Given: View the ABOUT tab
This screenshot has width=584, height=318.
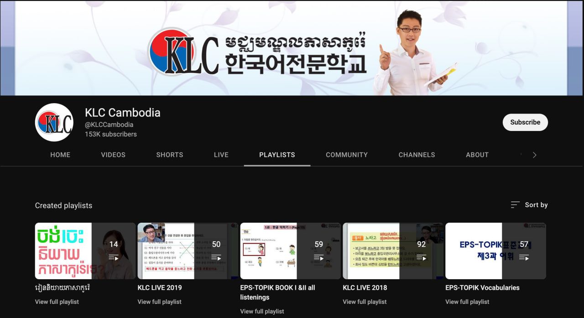Looking at the screenshot, I should click(x=477, y=155).
